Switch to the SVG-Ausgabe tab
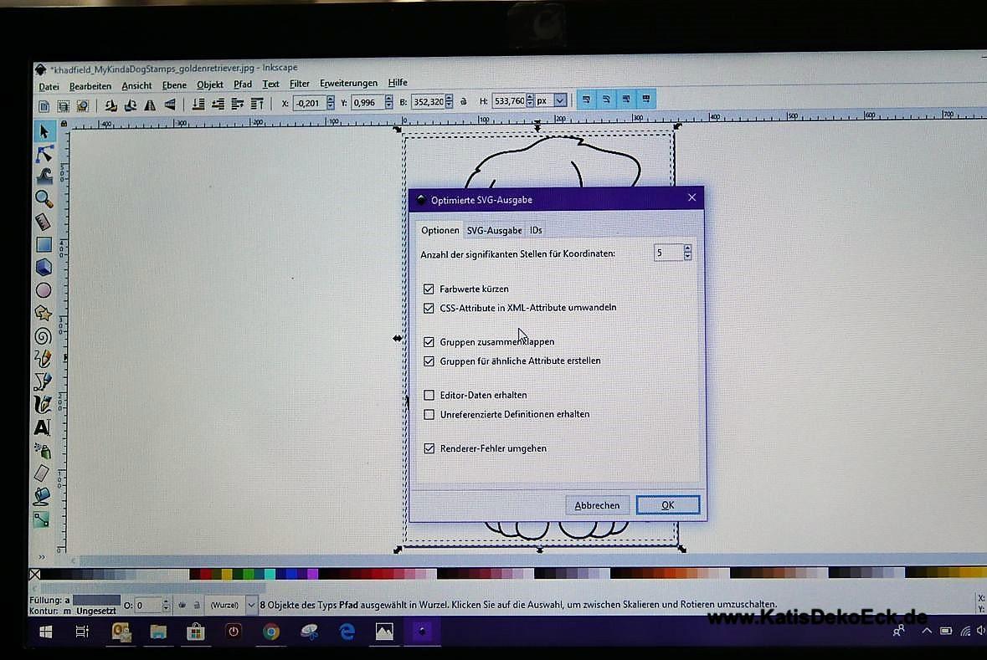987x660 pixels. [x=494, y=230]
